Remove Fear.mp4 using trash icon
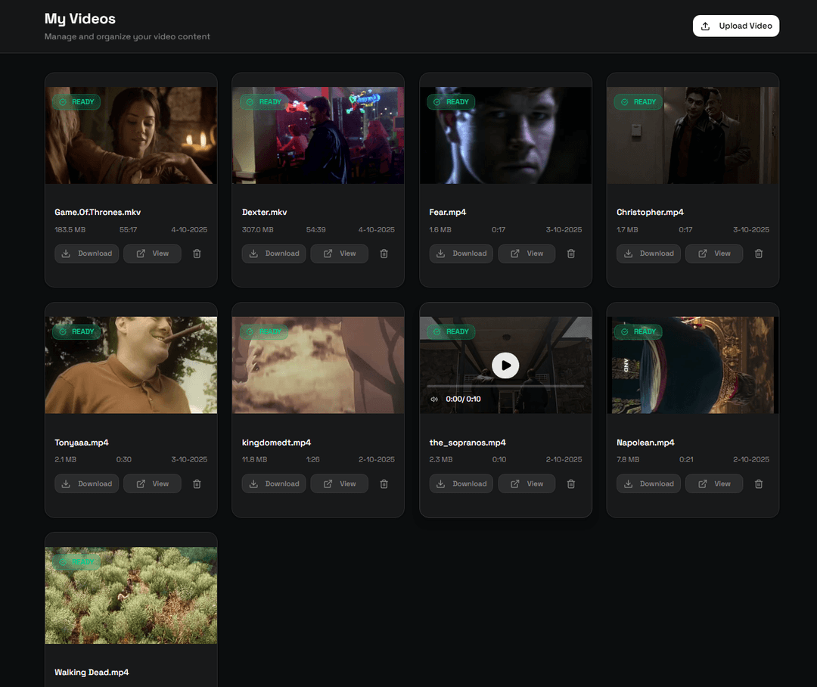Image resolution: width=817 pixels, height=687 pixels. tap(571, 253)
